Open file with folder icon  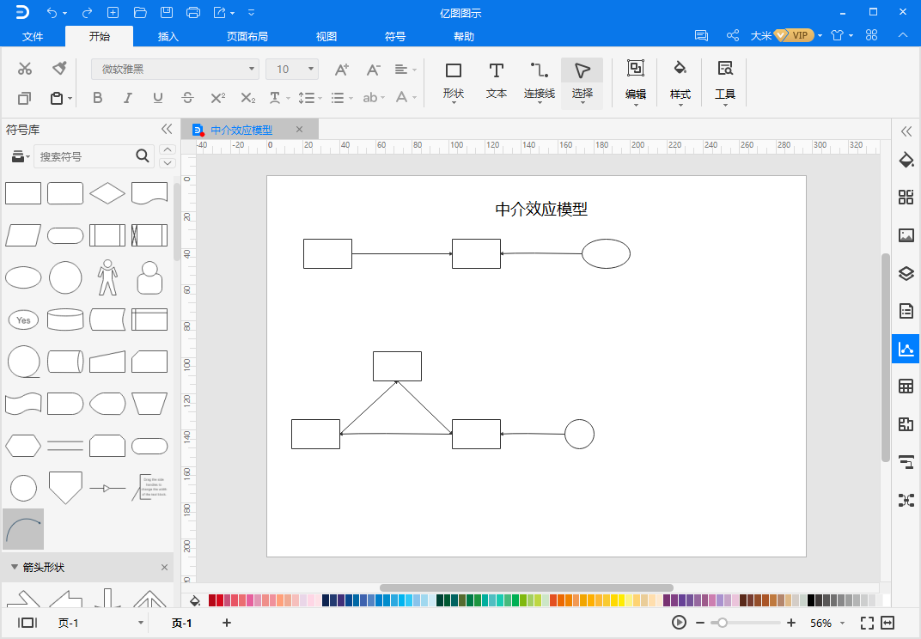(x=140, y=12)
